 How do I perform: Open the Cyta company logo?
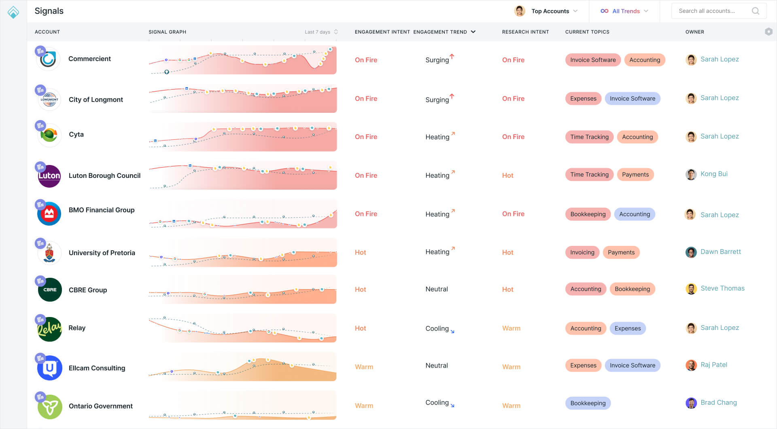point(49,135)
